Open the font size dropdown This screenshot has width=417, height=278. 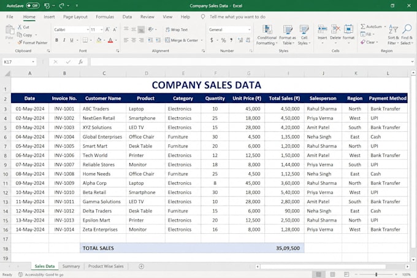[x=101, y=29]
